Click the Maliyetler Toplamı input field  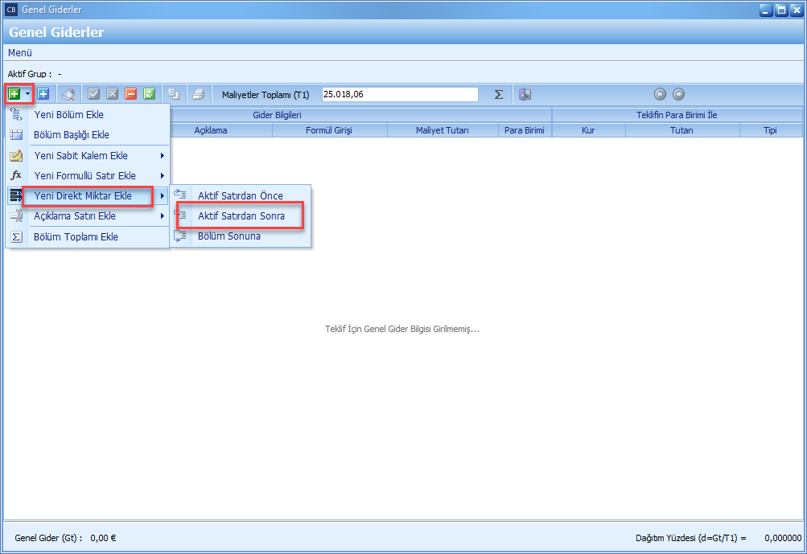[x=399, y=94]
